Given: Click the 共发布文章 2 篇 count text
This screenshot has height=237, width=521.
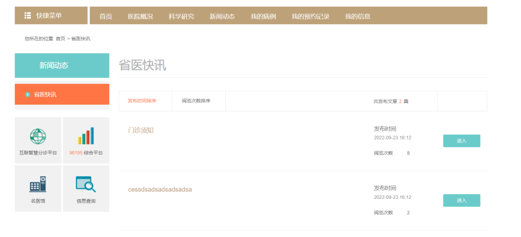Looking at the screenshot, I should click(x=391, y=101).
